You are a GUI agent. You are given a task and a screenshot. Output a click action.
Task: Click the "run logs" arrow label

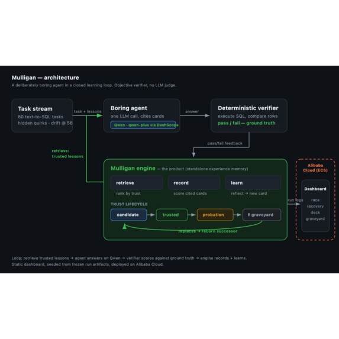(295, 200)
